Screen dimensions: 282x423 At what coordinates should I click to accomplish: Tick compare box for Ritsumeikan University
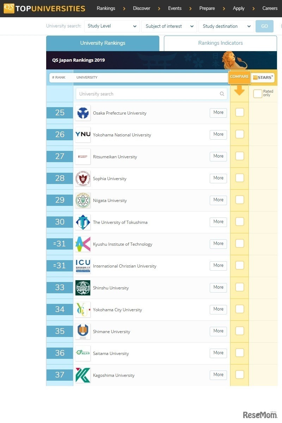(x=240, y=156)
